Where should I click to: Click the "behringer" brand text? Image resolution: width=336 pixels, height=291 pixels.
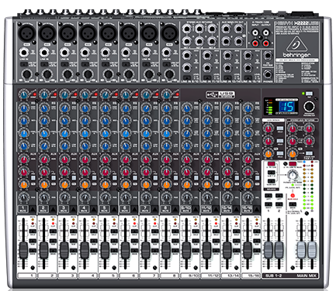coord(296,55)
